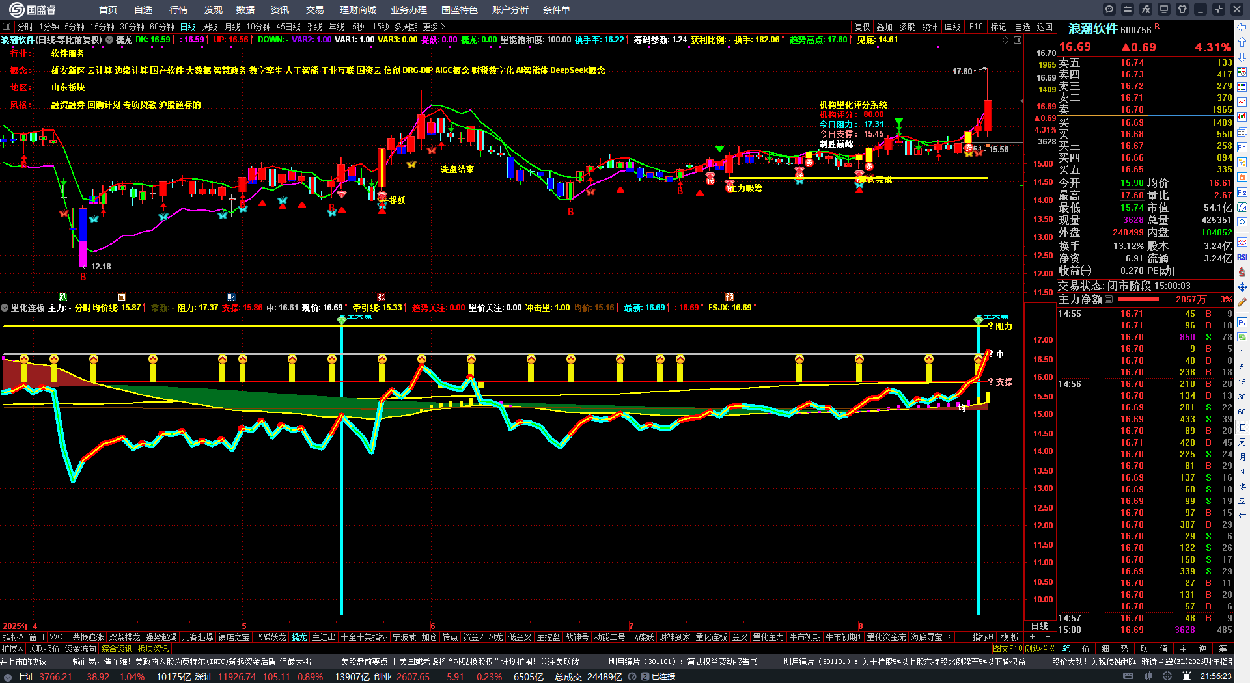Open the 指标B selector
The image size is (1250, 683).
982,637
